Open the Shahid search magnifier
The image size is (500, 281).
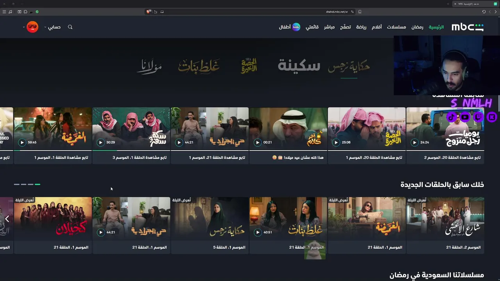70,27
